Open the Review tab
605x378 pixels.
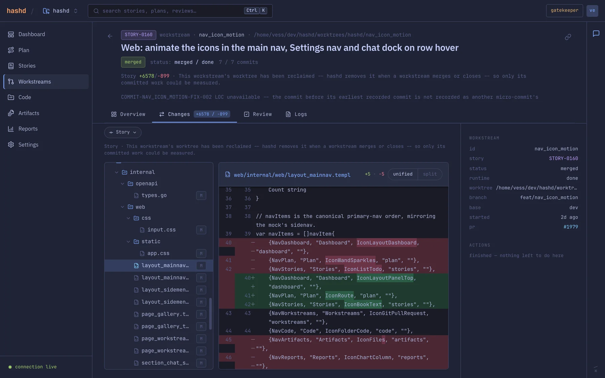[x=258, y=115]
